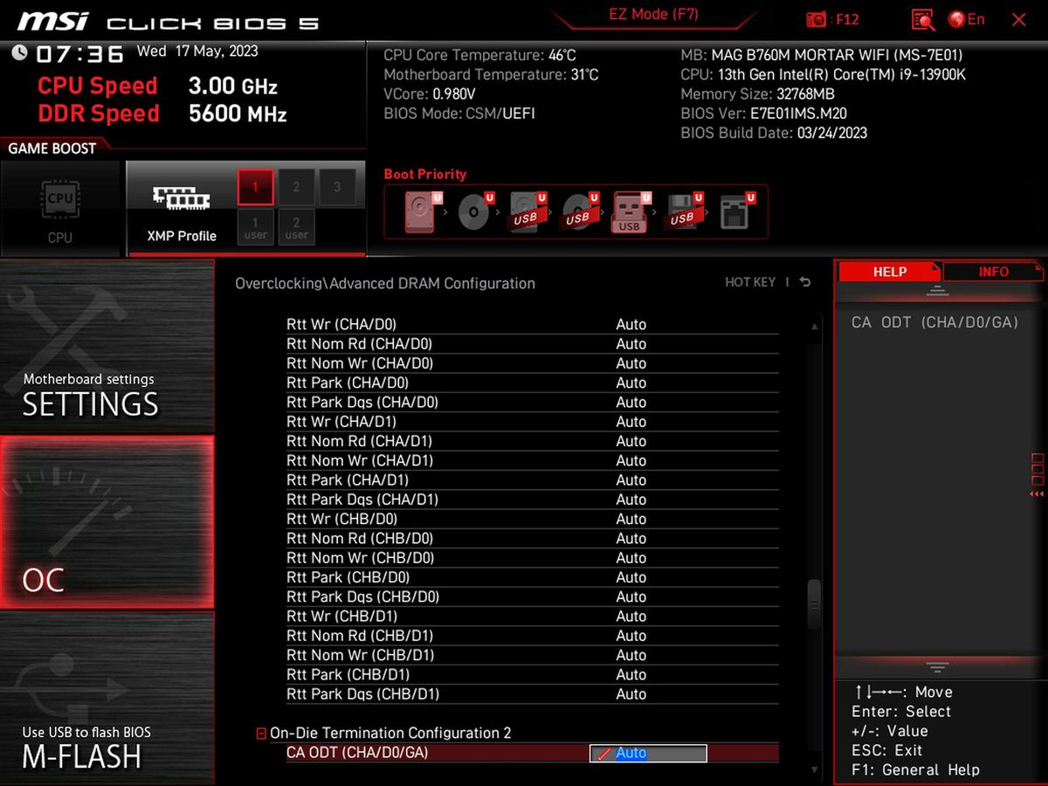Viewport: 1048px width, 786px height.
Task: Open the OC overclocking section
Action: [x=107, y=522]
